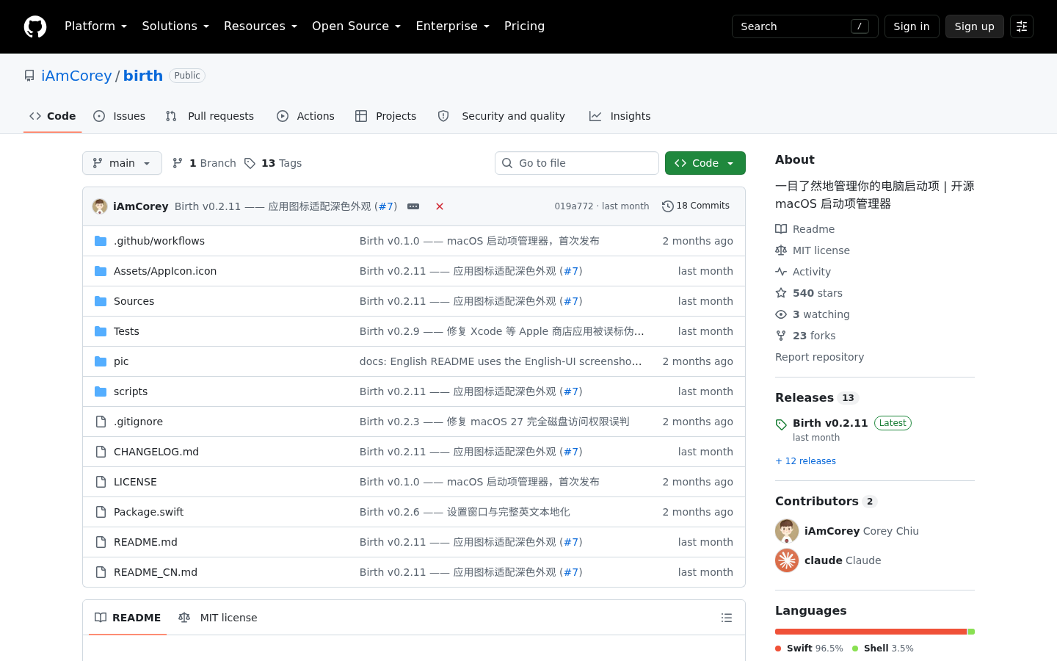
Task: Click the .gitignore file icon
Action: point(101,422)
